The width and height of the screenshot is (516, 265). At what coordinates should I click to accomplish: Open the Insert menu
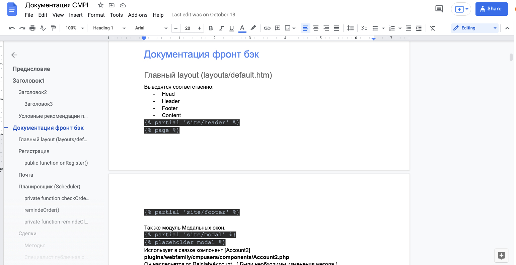[x=76, y=15]
